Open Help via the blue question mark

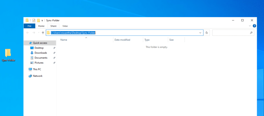coord(254,26)
